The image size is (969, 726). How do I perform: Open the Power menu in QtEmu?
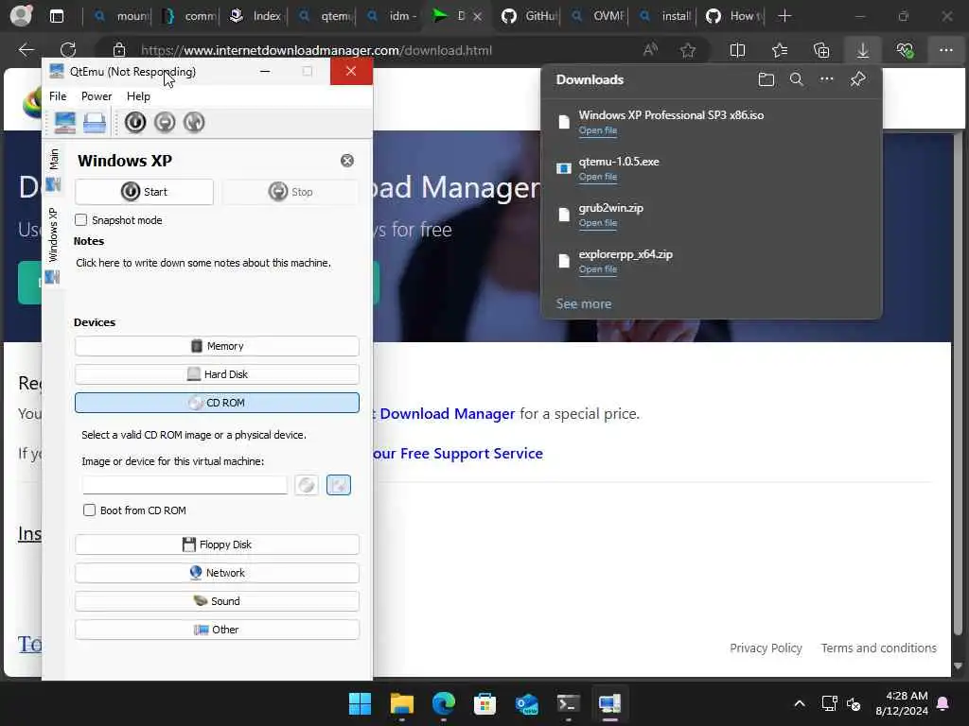97,96
